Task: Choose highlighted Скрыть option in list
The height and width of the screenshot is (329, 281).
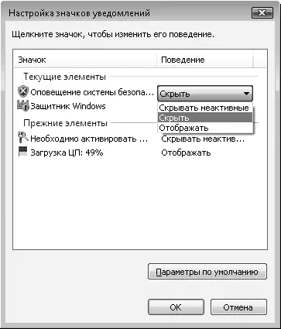Action: click(x=205, y=118)
